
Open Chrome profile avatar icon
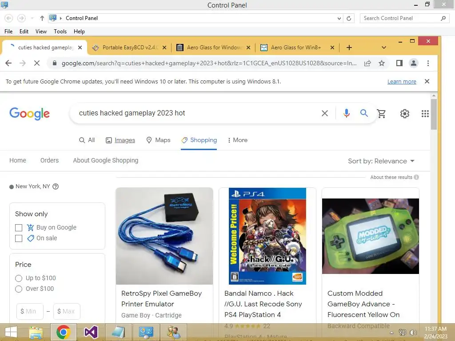click(414, 63)
